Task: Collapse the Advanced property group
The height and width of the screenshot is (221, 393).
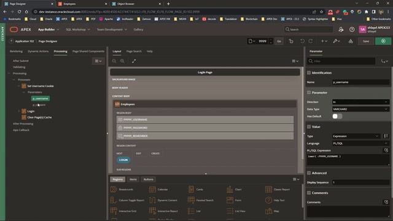Action: point(309,173)
